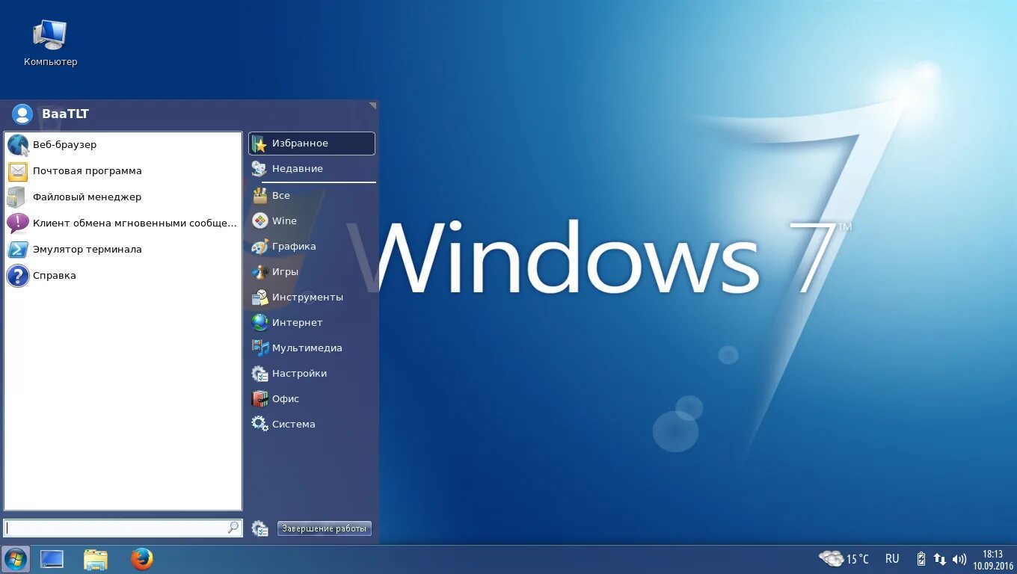Select the Избранное category

coord(312,143)
